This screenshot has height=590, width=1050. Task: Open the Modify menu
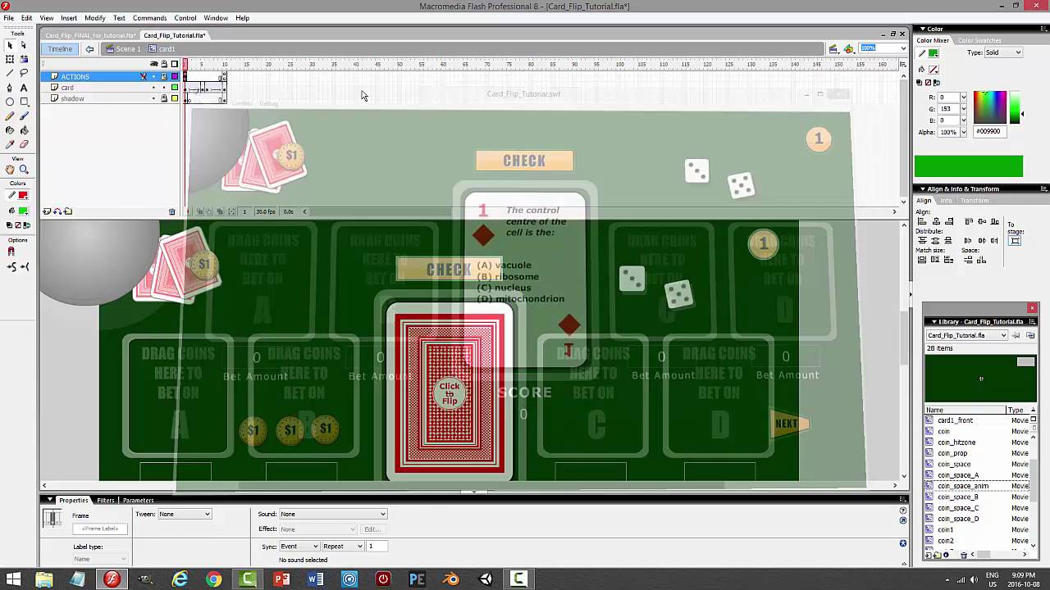coord(94,18)
